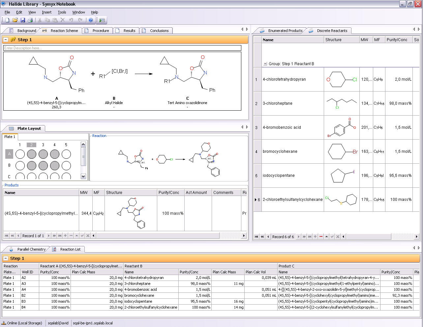Click the Print toolbar icon

[x=30, y=20]
